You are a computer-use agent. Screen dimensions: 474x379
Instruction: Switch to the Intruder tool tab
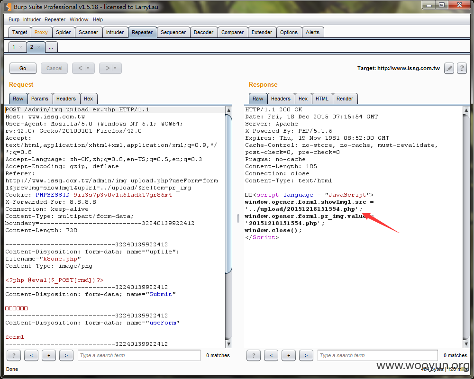point(115,32)
